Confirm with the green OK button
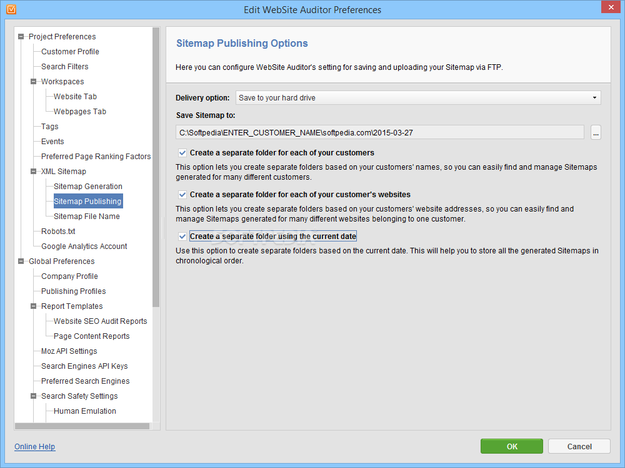 (x=512, y=447)
